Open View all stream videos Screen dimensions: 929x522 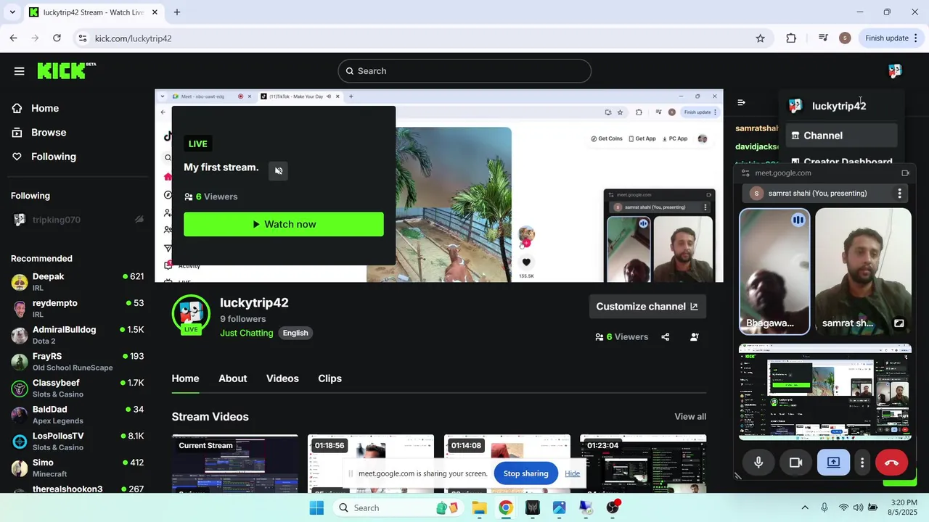[x=690, y=417]
